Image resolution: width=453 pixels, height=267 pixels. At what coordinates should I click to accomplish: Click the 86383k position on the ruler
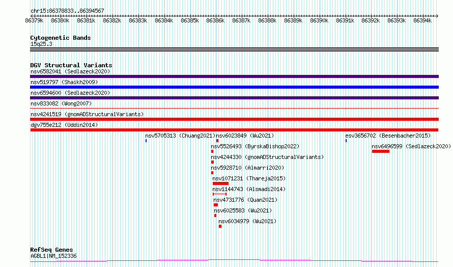(x=138, y=20)
